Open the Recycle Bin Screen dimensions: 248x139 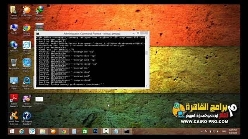[x=14, y=64]
